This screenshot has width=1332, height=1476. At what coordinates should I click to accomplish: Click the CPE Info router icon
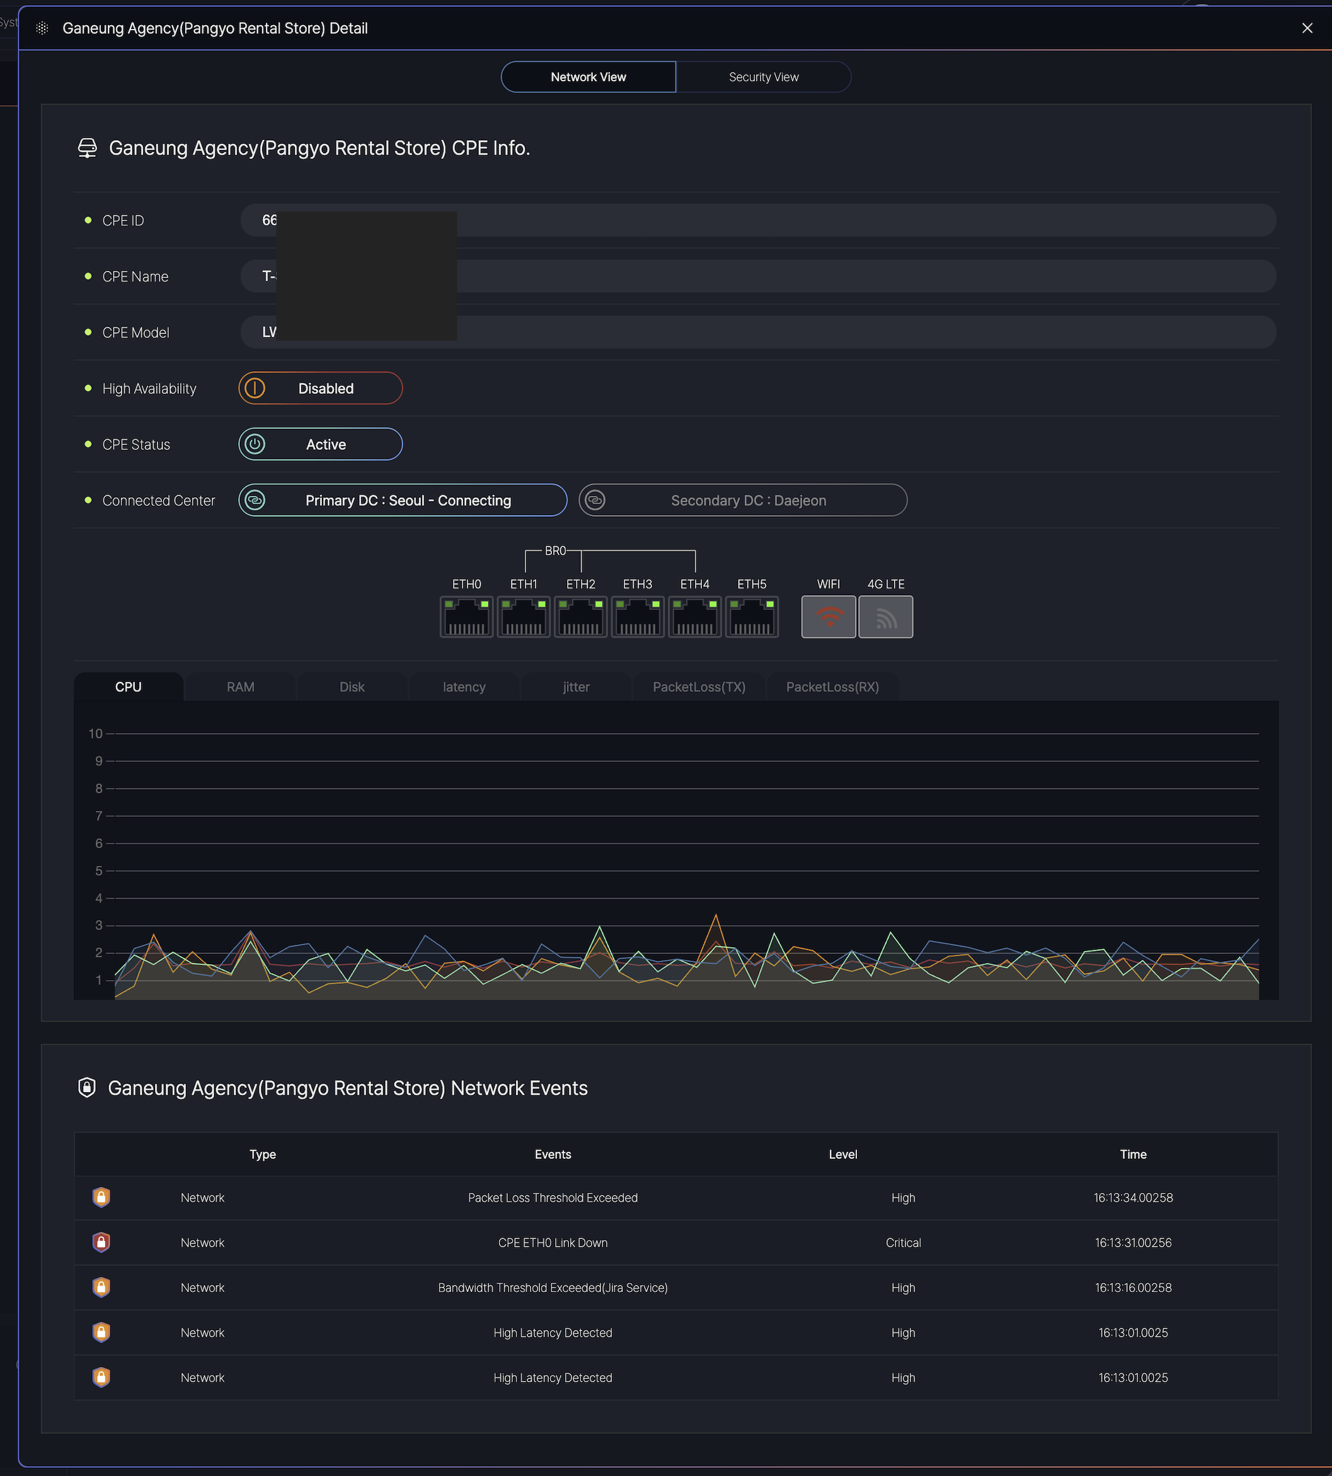tap(87, 148)
